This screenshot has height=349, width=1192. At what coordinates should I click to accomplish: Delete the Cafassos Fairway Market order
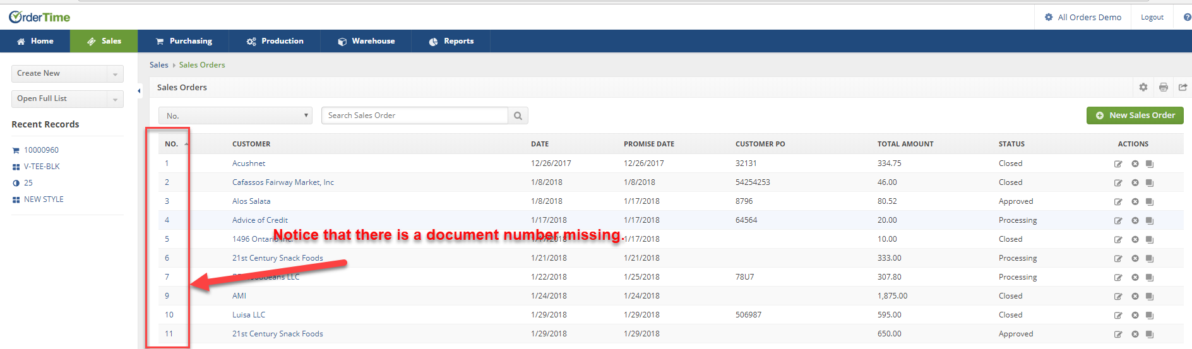click(x=1135, y=183)
